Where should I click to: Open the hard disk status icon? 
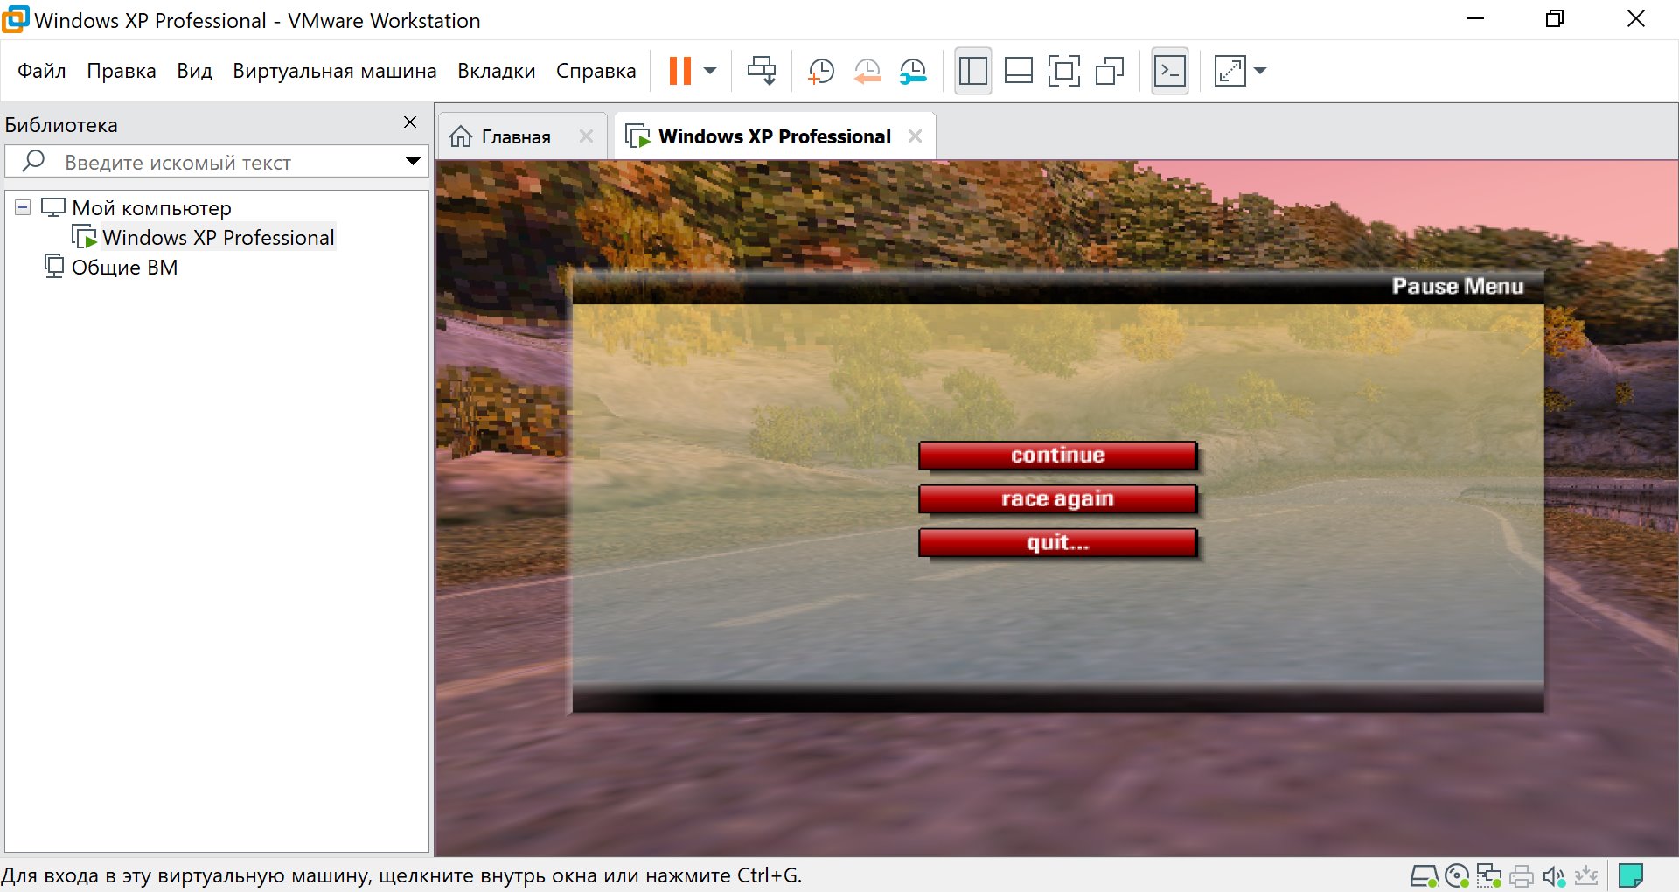click(1425, 875)
